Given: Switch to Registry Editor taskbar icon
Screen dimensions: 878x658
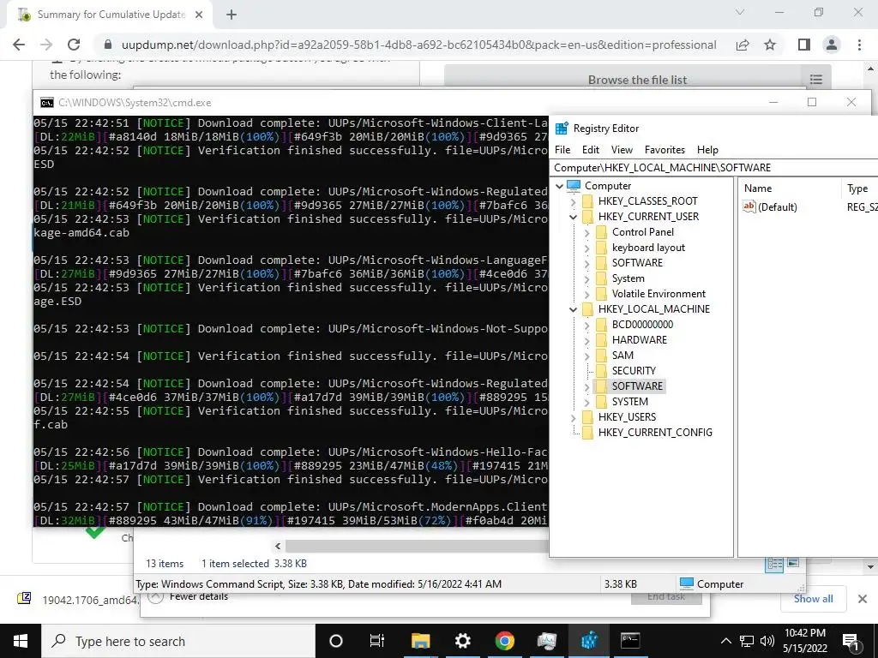Looking at the screenshot, I should pos(588,641).
